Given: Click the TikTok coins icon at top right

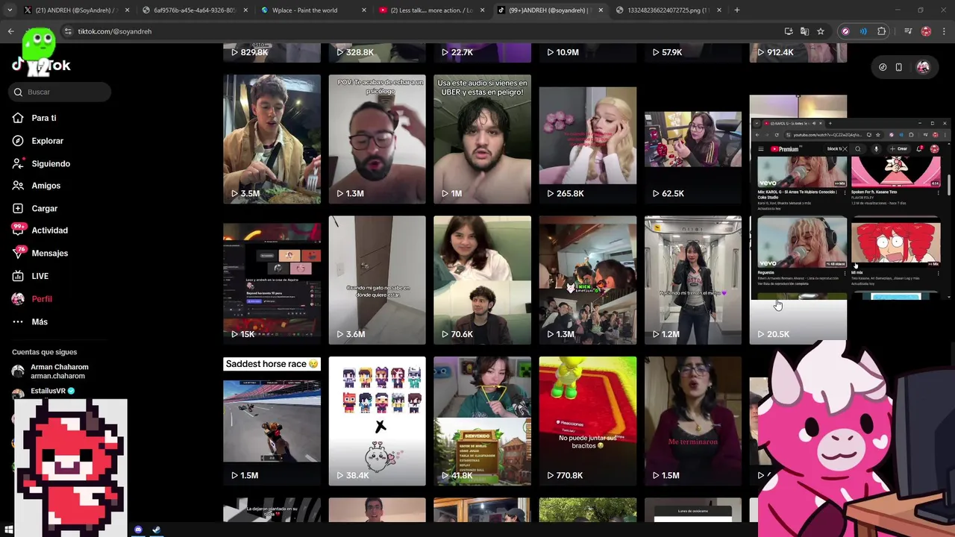Looking at the screenshot, I should [883, 67].
